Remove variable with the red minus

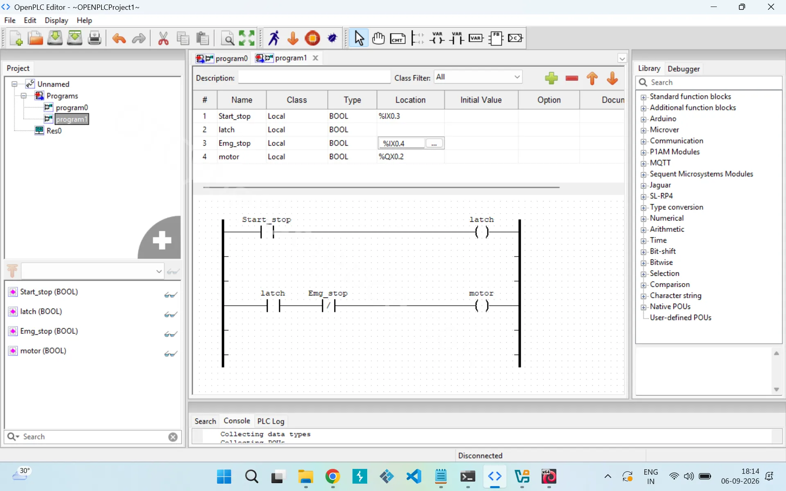[x=572, y=78]
